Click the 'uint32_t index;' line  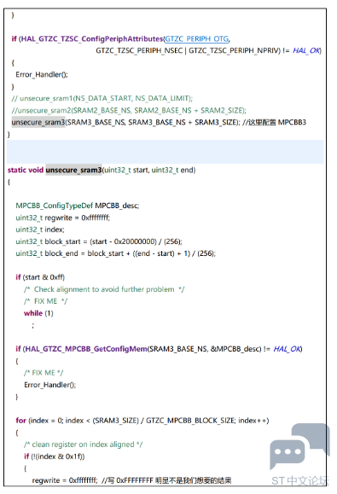[40, 230]
